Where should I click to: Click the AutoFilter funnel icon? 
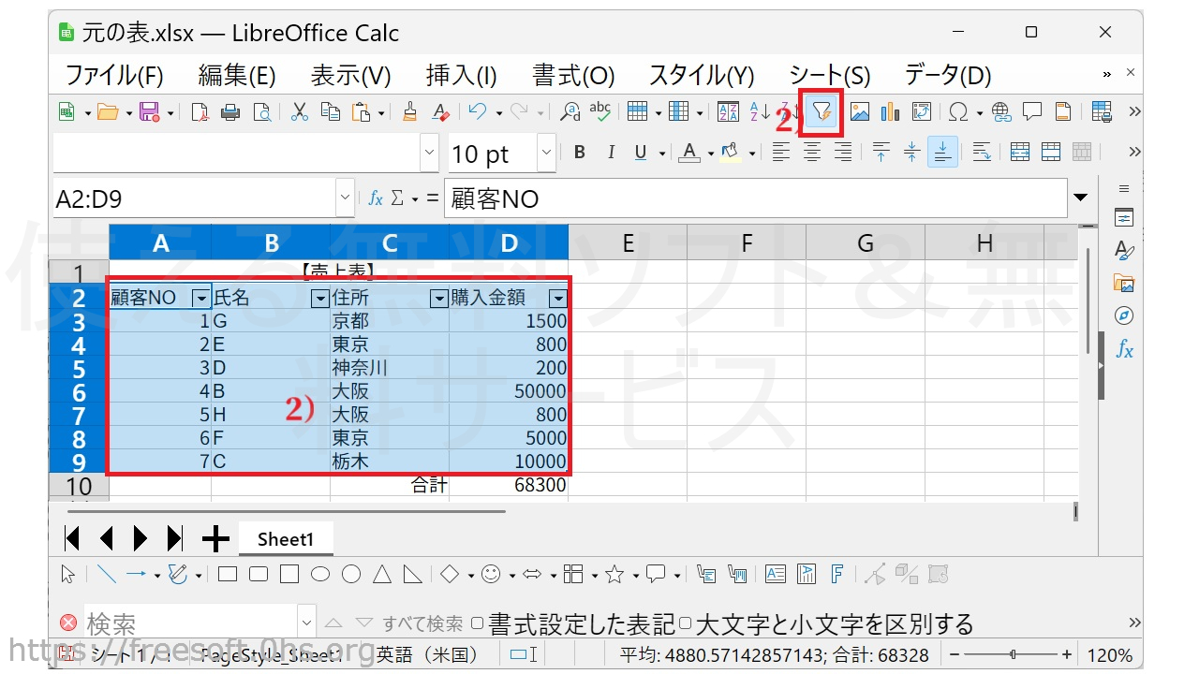[x=822, y=112]
